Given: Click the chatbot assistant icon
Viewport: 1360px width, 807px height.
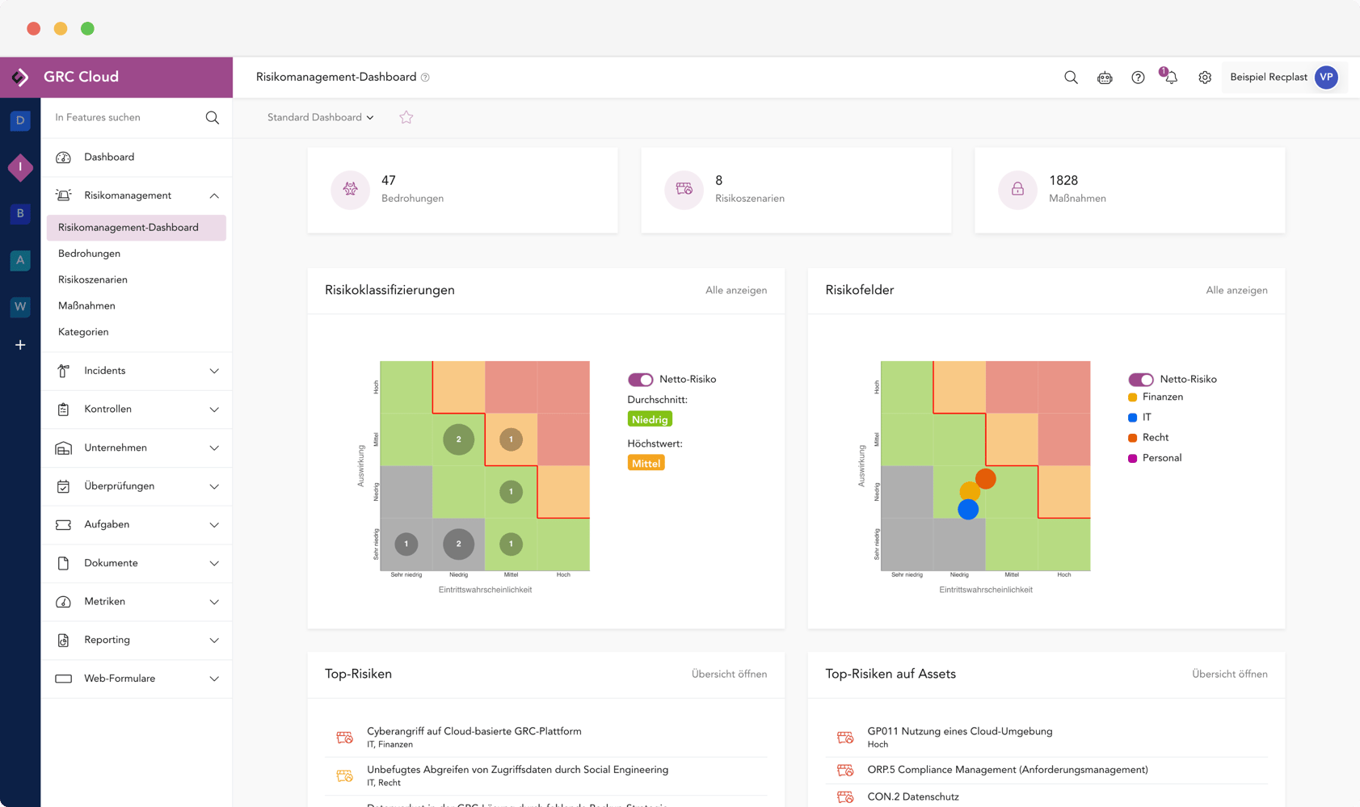Looking at the screenshot, I should tap(1105, 78).
